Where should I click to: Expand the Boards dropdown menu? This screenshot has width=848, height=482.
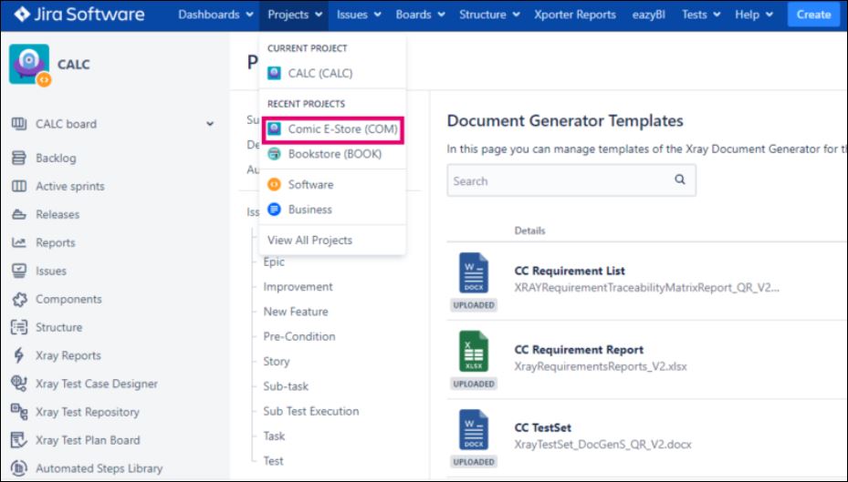point(421,15)
